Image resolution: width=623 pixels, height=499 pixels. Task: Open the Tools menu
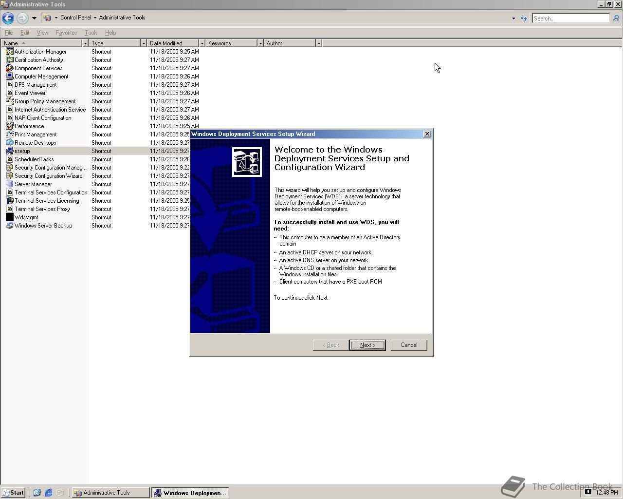[x=91, y=33]
